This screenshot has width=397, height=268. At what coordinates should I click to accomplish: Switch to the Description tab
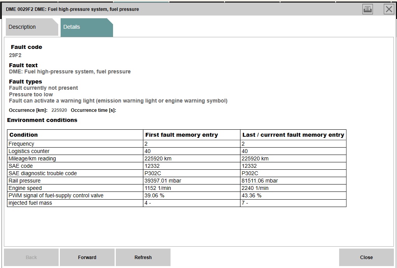[22, 27]
